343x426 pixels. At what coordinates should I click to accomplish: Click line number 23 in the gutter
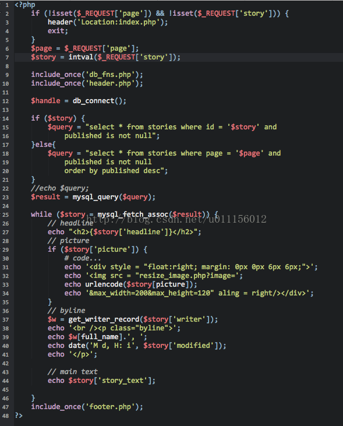(x=5, y=197)
